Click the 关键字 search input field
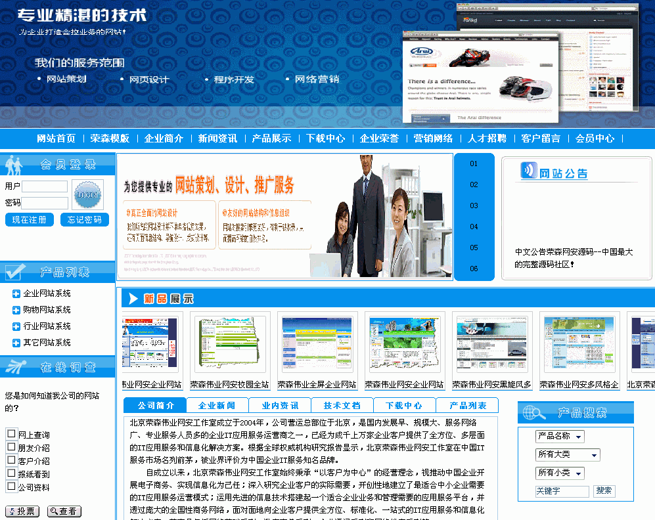The width and height of the screenshot is (655, 520). click(562, 491)
